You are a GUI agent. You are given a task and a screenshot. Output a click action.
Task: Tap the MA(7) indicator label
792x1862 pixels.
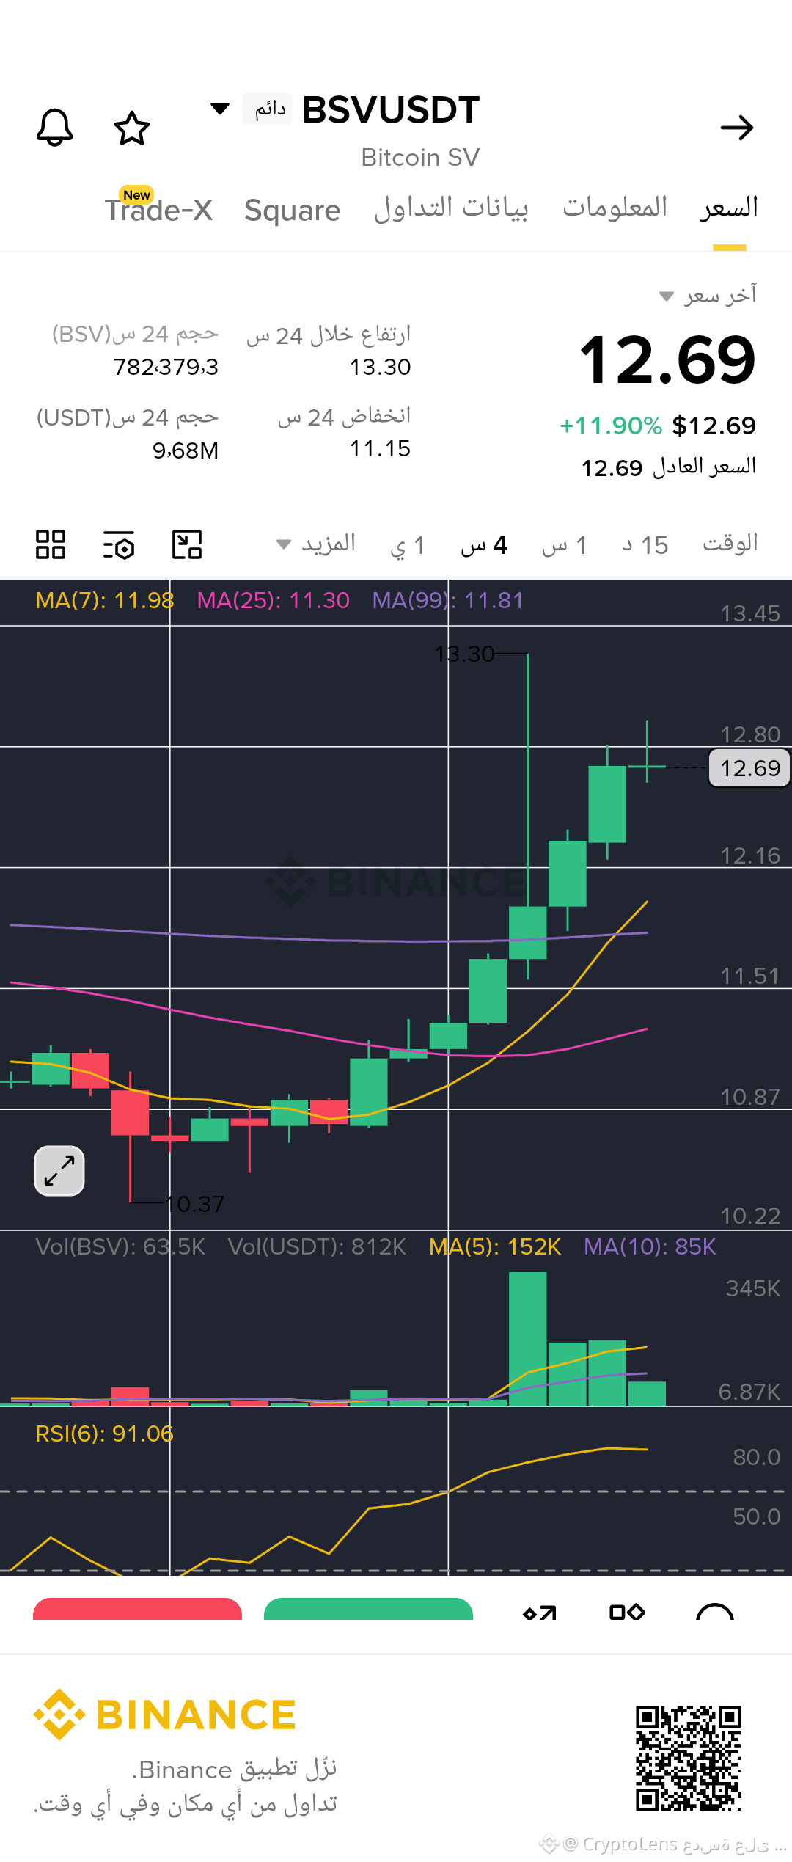[x=105, y=600]
